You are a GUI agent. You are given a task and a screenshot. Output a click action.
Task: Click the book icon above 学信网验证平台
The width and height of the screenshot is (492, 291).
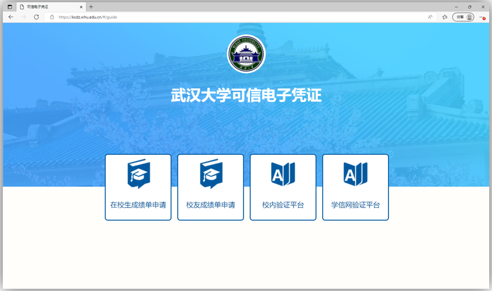tap(355, 174)
